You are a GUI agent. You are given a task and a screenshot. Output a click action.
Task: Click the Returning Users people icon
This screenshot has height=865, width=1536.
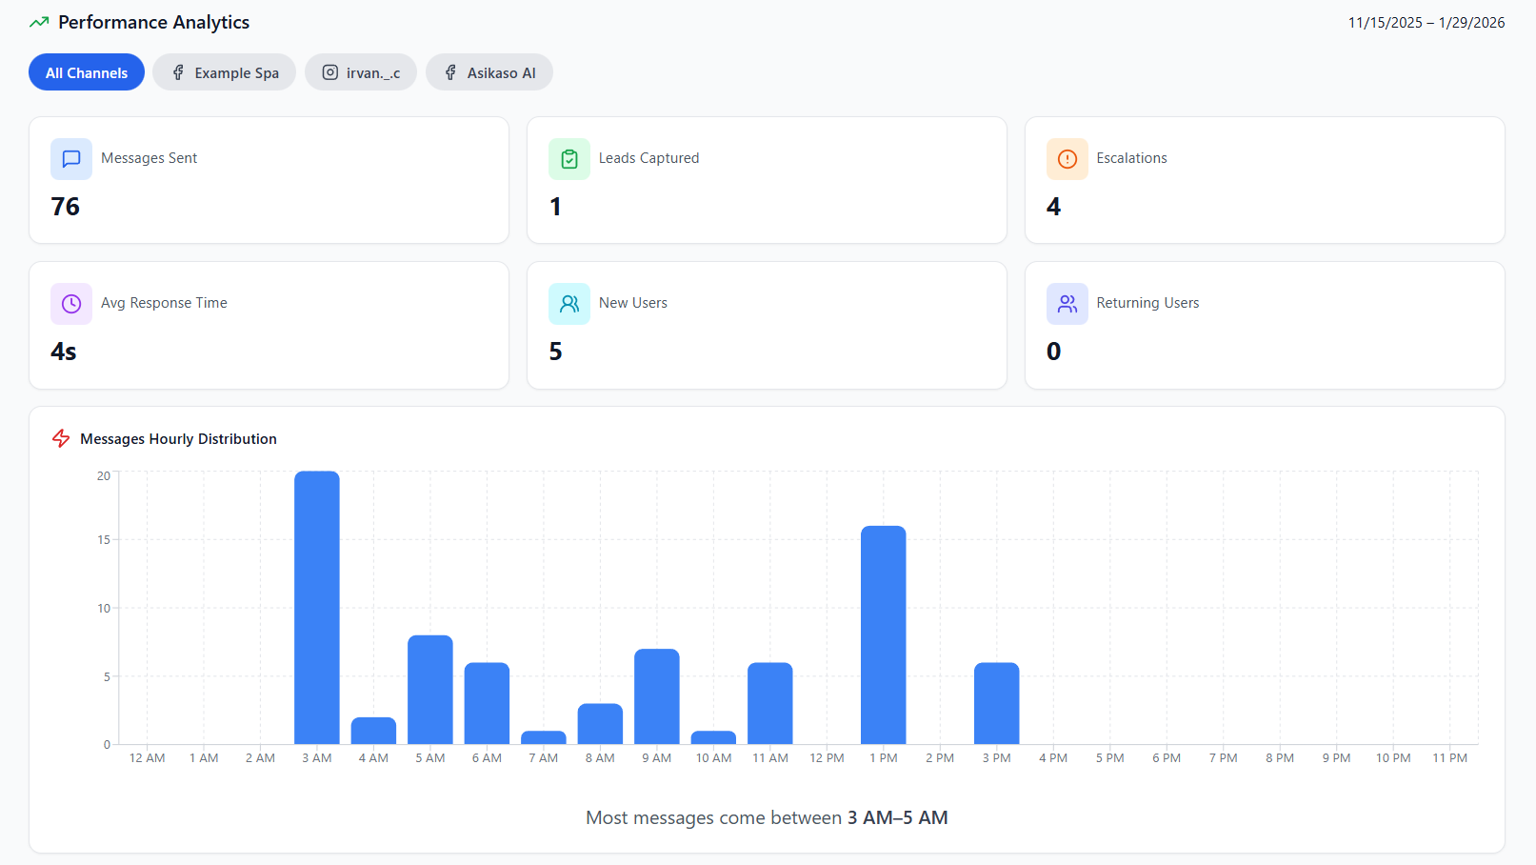(1067, 304)
